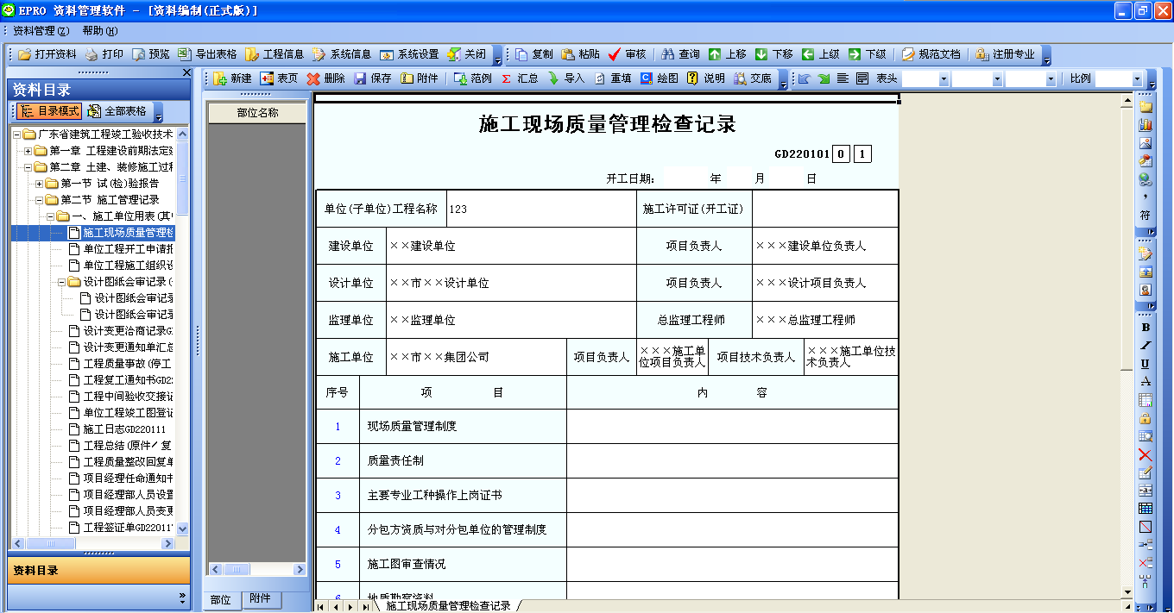Toggle bold formatting on right toolbar
The width and height of the screenshot is (1174, 613).
(x=1146, y=328)
